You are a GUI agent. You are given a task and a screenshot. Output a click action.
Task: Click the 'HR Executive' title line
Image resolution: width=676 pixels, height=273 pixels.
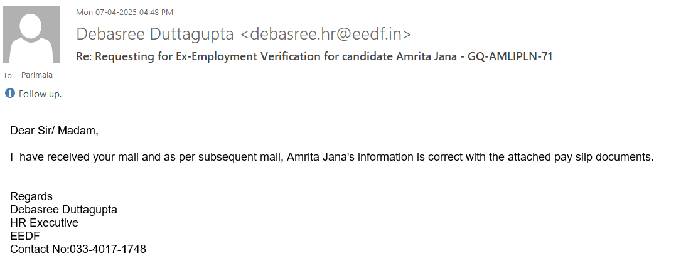tap(44, 223)
